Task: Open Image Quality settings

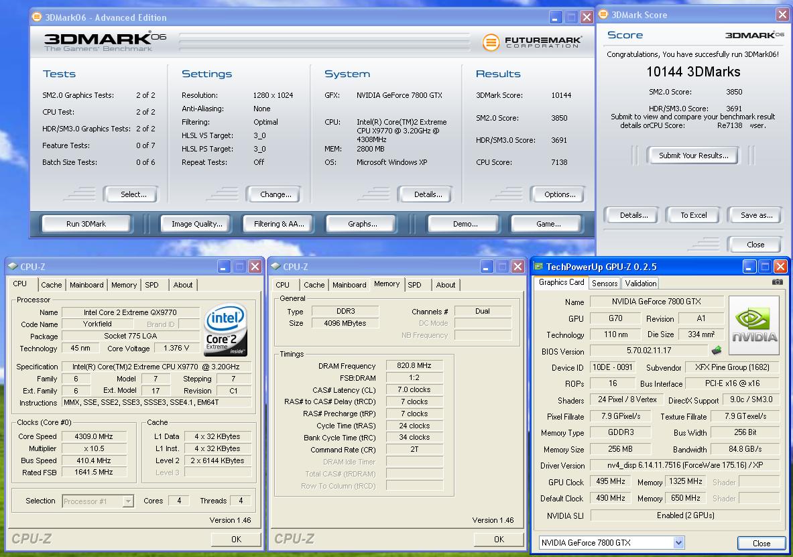Action: point(196,224)
